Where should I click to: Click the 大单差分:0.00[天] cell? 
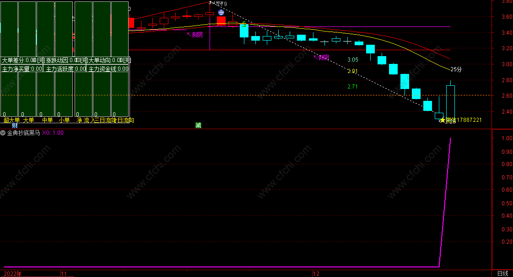coord(22,60)
